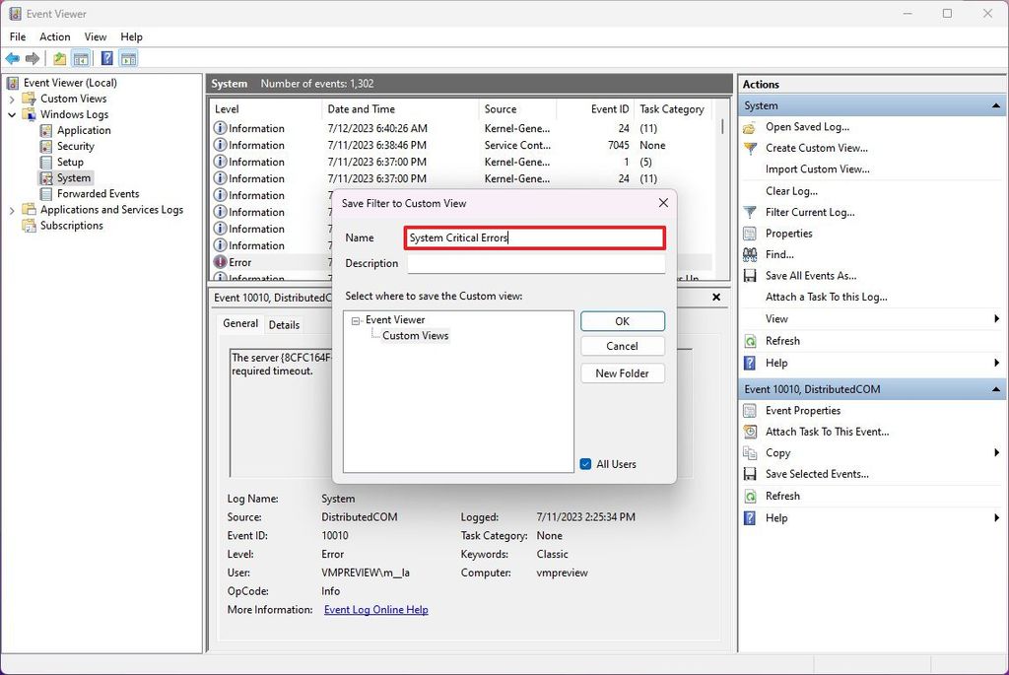1009x675 pixels.
Task: Click the Find binoculars icon
Action: pyautogui.click(x=752, y=254)
